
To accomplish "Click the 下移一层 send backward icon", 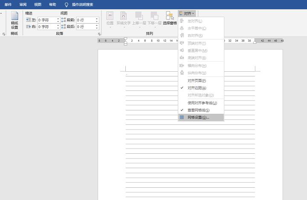I will [x=154, y=16].
